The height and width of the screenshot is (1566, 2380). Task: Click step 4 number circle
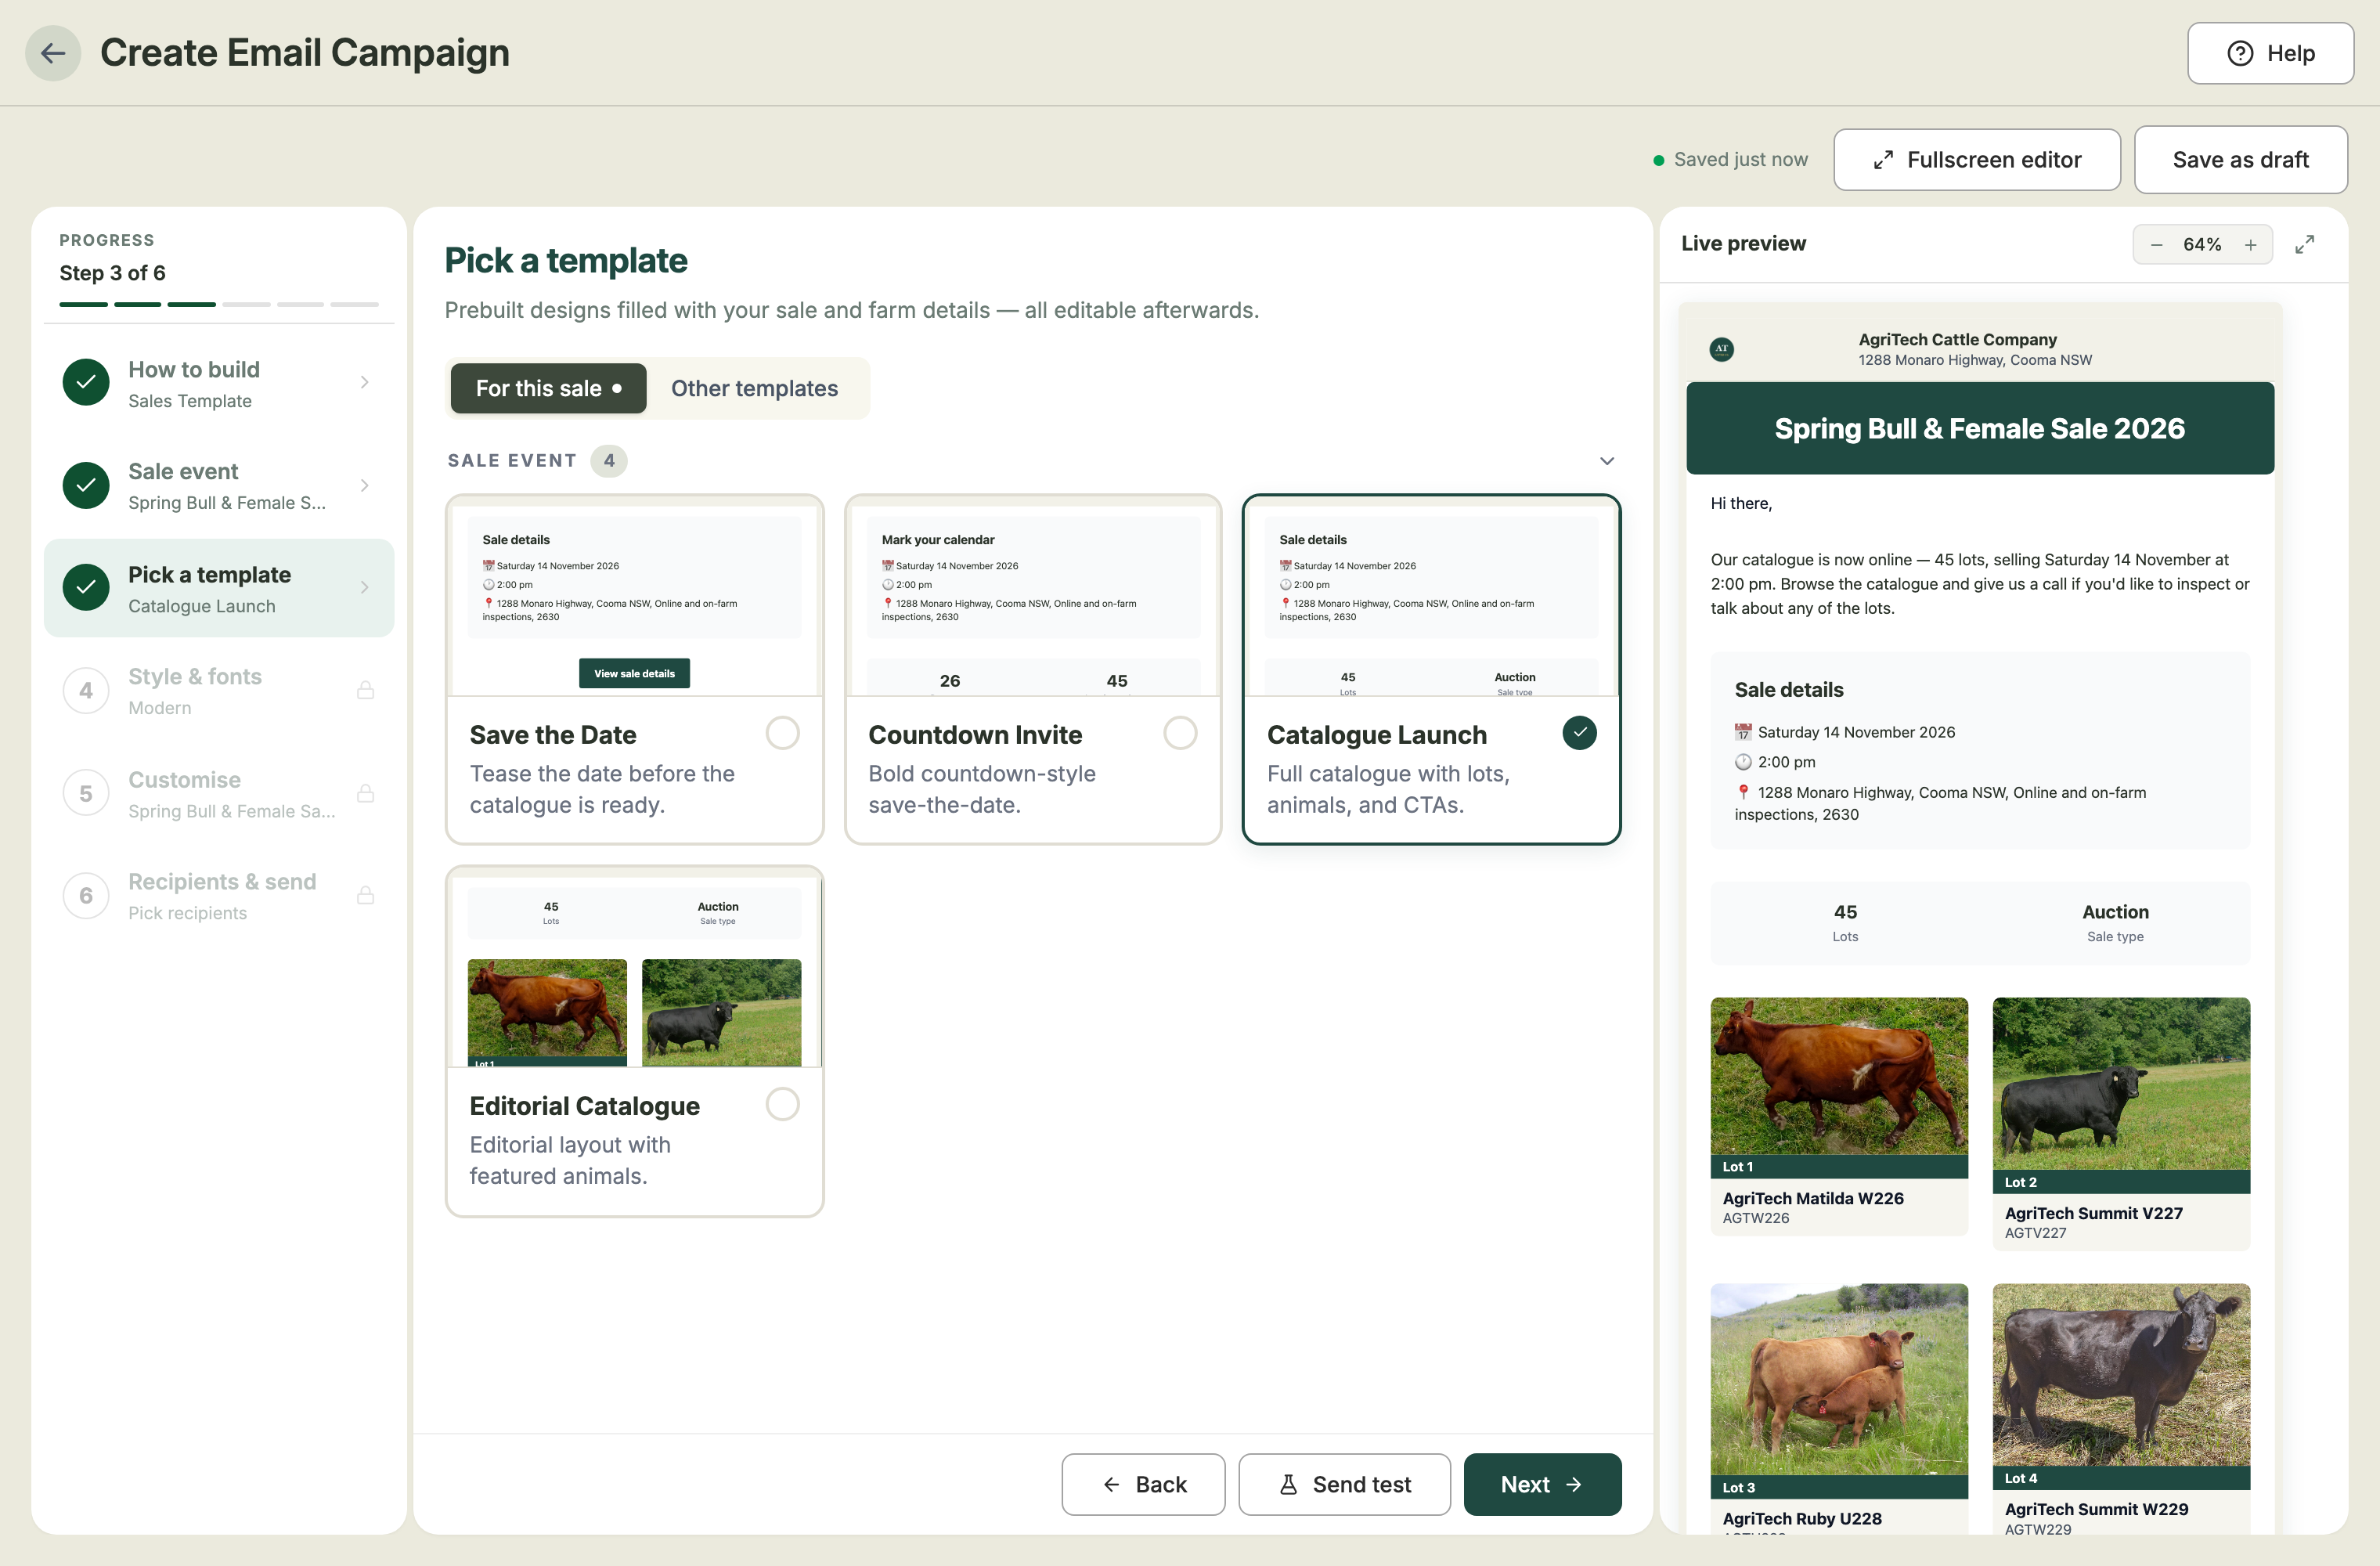click(x=86, y=691)
